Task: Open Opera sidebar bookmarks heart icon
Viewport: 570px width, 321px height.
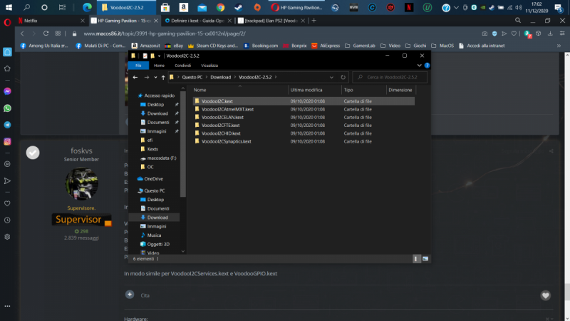Action: [7, 203]
